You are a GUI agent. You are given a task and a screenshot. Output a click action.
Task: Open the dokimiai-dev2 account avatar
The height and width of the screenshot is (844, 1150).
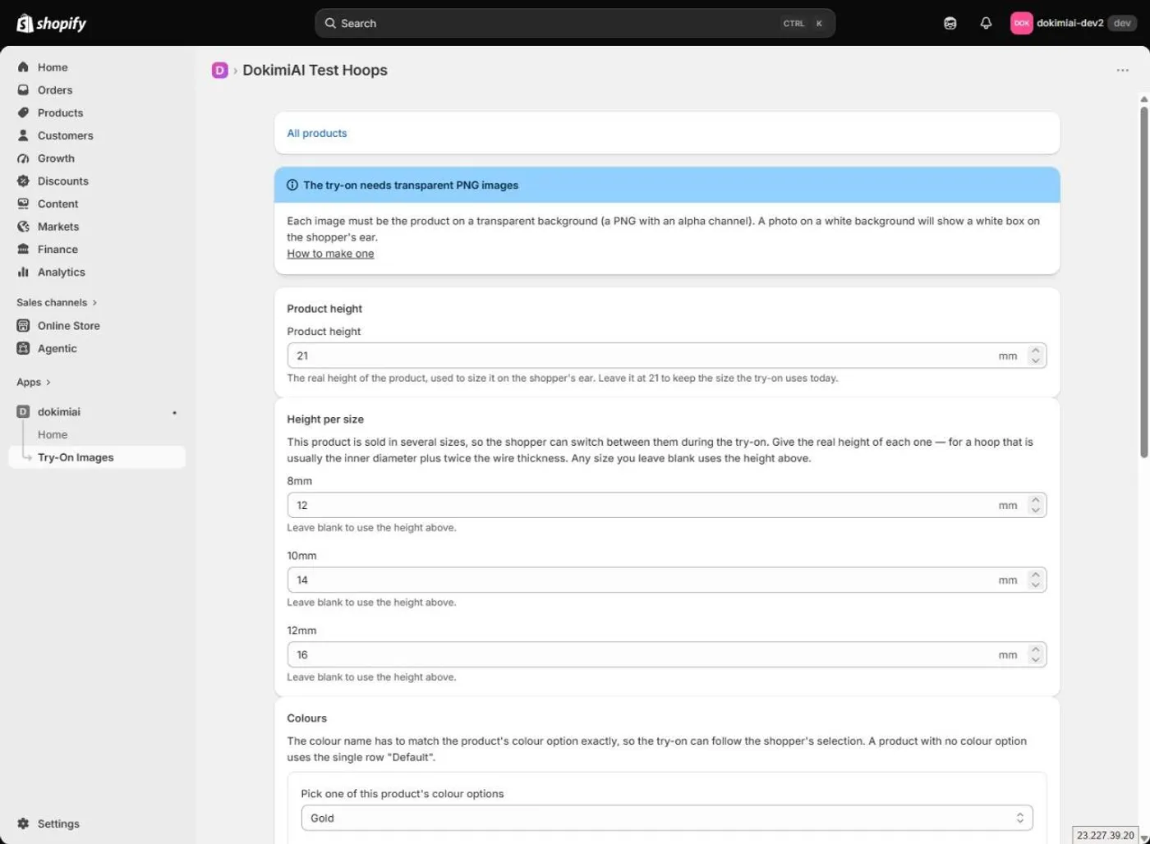pos(1021,23)
